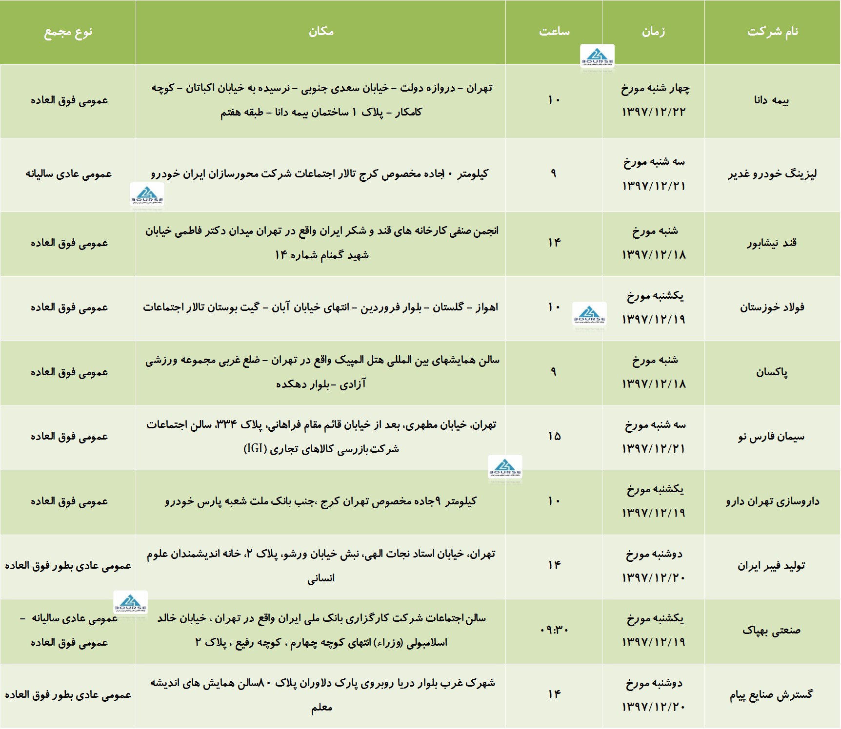Select company name 'داروسازی تهران دارو'
The image size is (841, 729).
tap(772, 501)
